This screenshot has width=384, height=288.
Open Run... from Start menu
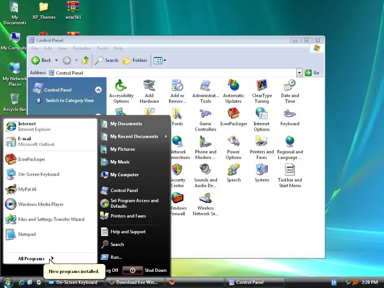116,257
